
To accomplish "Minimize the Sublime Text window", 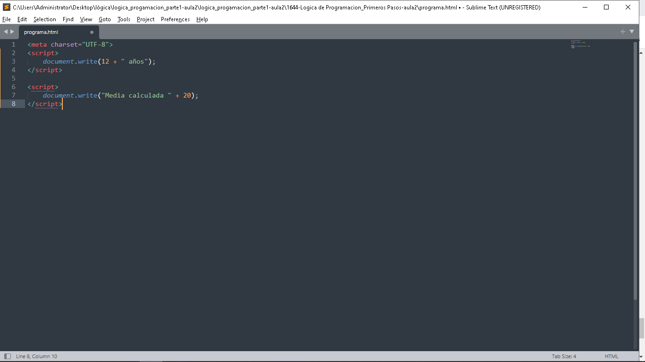I will pyautogui.click(x=586, y=7).
